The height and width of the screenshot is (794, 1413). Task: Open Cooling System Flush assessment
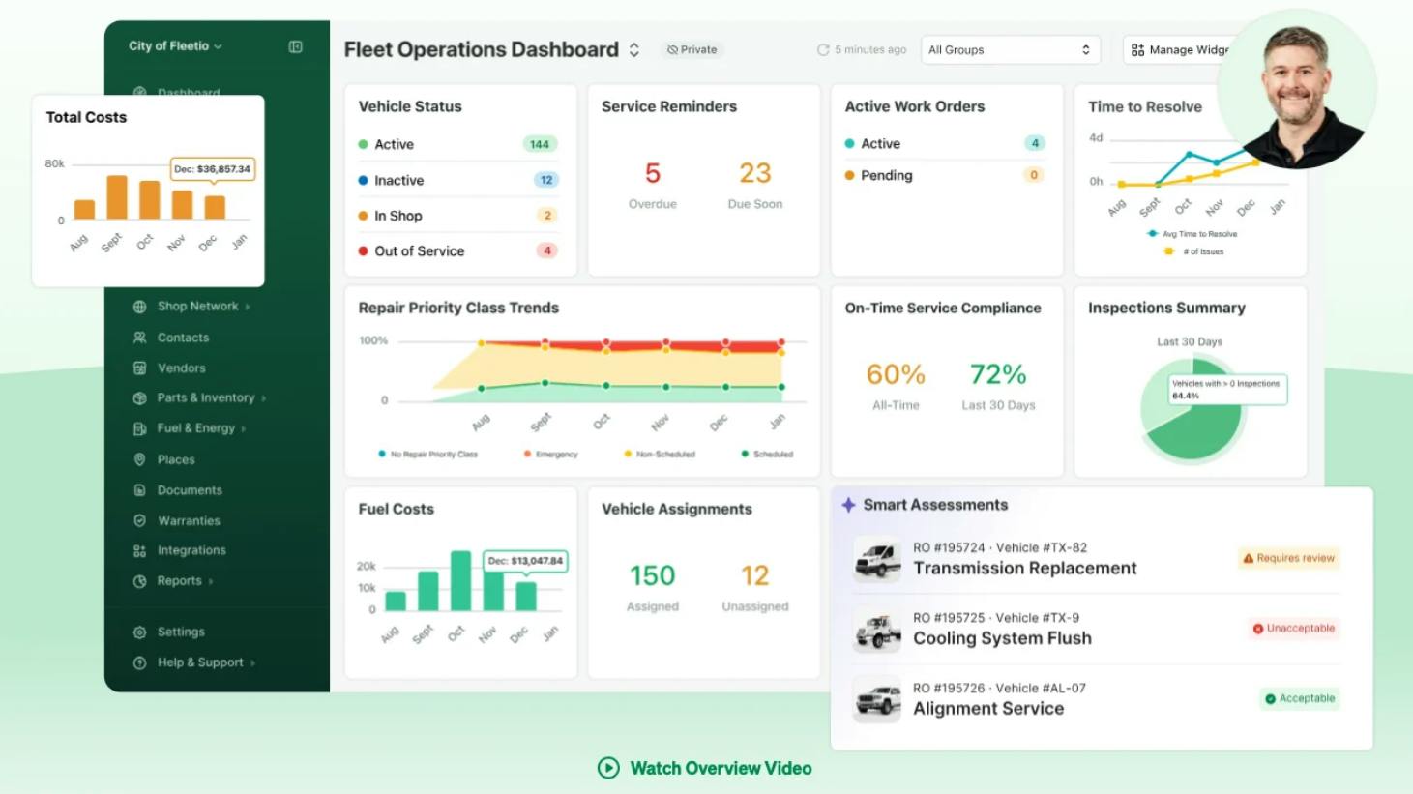coord(1002,638)
